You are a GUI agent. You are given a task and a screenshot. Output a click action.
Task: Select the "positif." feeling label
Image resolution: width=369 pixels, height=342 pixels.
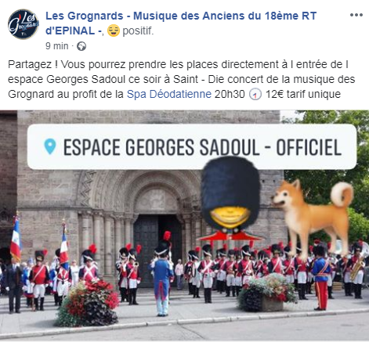point(138,31)
